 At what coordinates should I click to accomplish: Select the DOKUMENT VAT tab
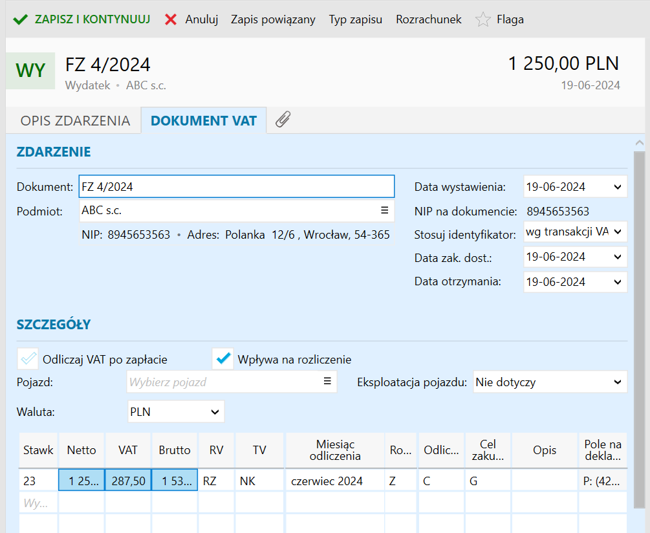point(204,121)
